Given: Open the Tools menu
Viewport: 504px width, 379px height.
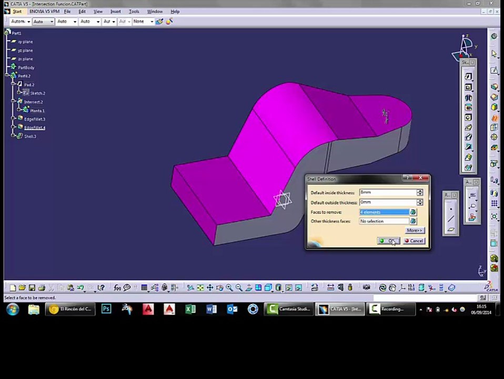Looking at the screenshot, I should 134,11.
